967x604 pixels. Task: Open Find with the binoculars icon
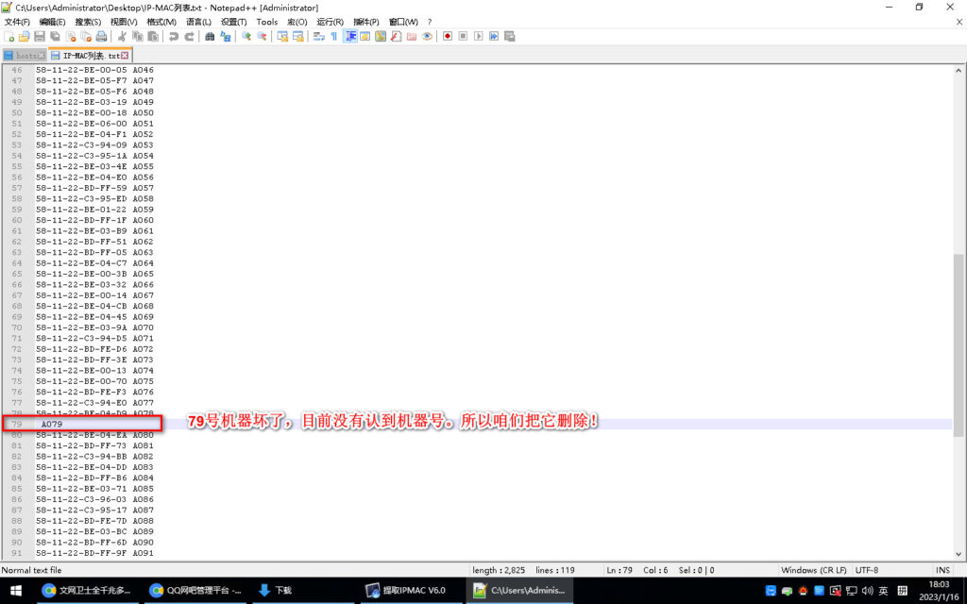(x=210, y=37)
